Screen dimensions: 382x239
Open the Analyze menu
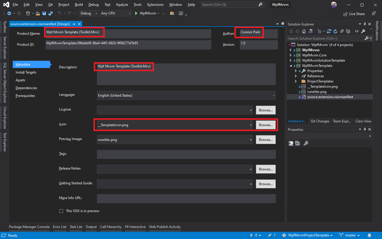[122, 5]
